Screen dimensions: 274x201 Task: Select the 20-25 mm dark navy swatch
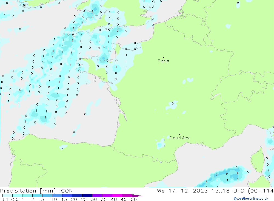point(77,196)
